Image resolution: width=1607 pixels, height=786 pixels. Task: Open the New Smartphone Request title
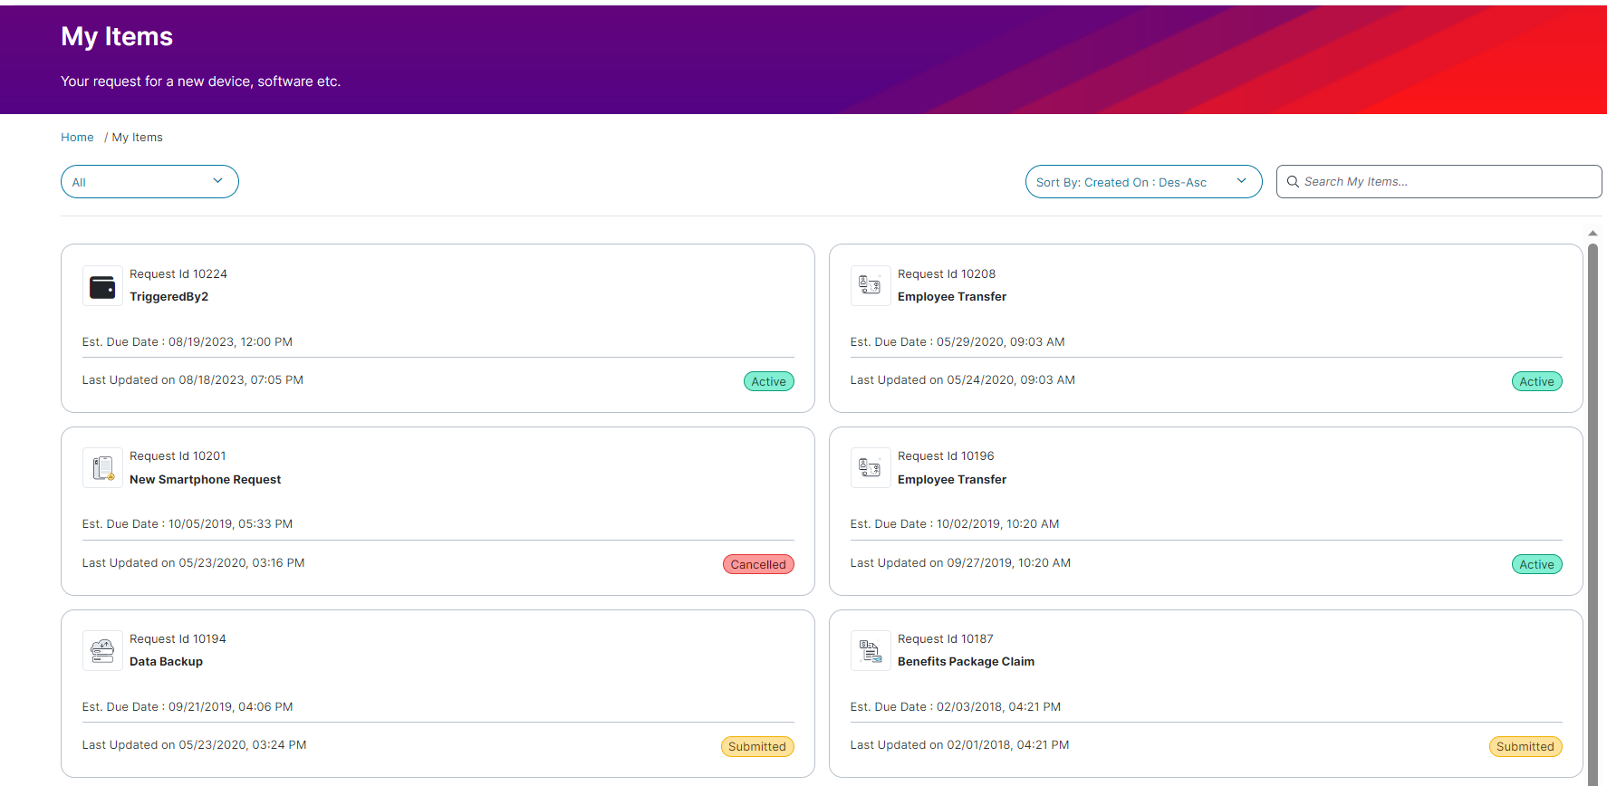click(x=205, y=480)
